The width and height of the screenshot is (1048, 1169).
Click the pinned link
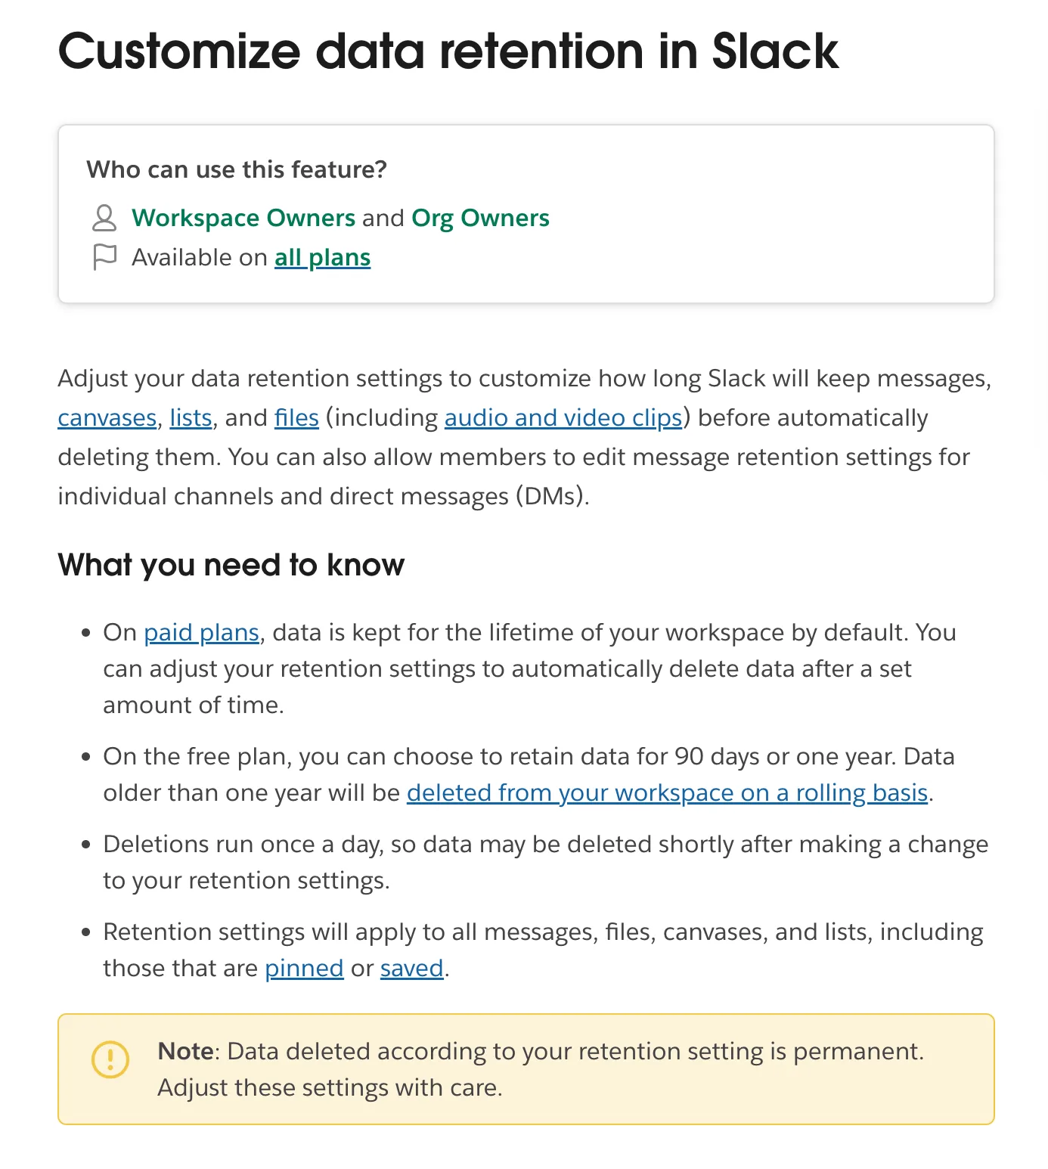click(304, 968)
